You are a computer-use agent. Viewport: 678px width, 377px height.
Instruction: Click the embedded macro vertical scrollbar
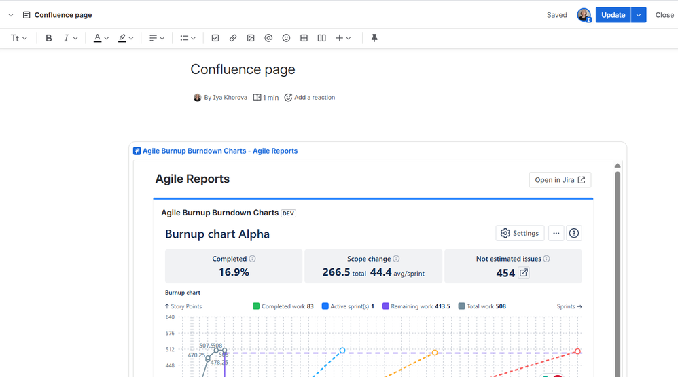coord(618,274)
